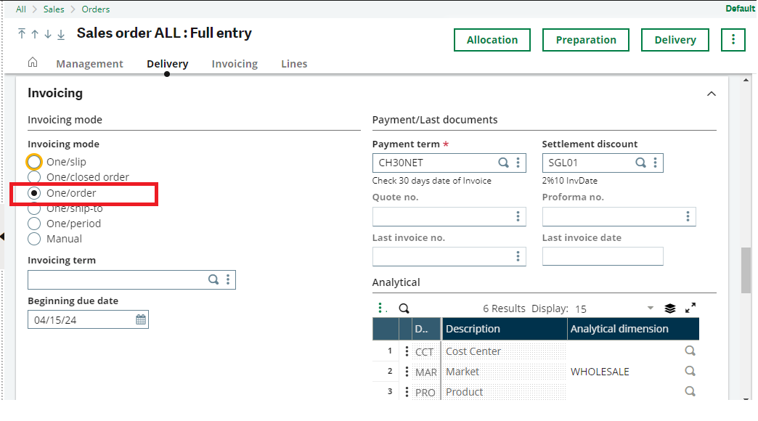Click the Allocation button

point(492,40)
